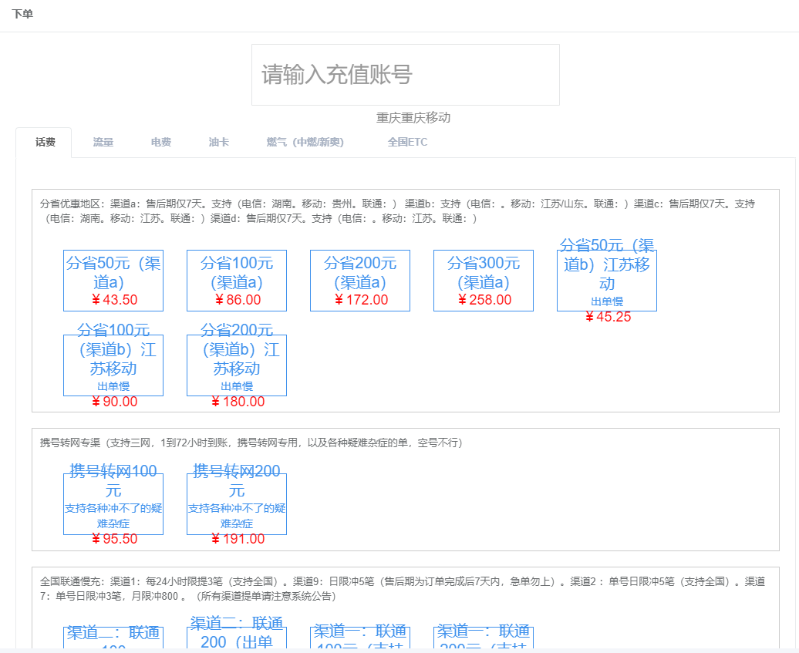Choose 分省100元 (渠道a) product
Screen dimensions: 799x653
tap(237, 281)
